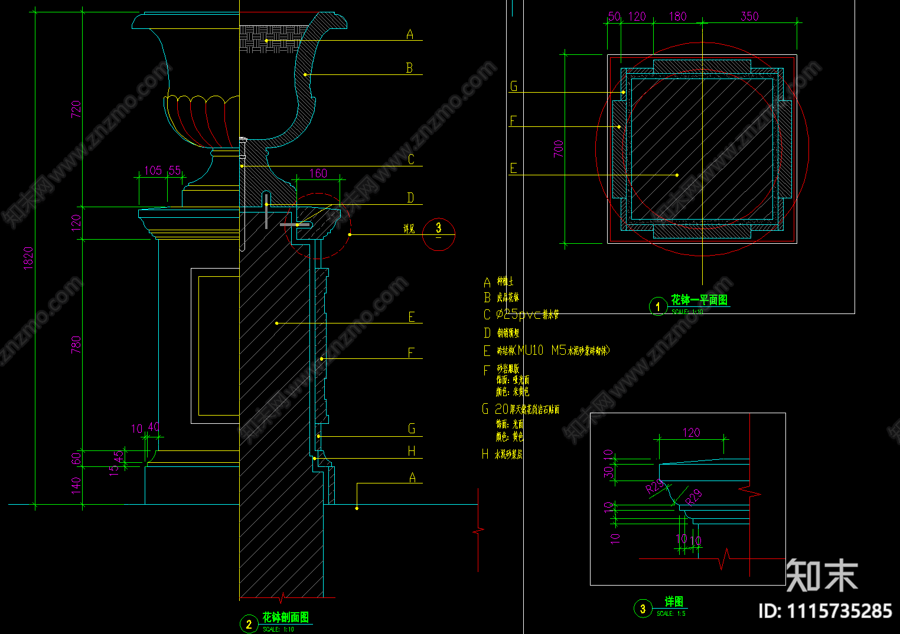
Task: Click the '60' dimension above the 140 dimension
Action: 76,459
